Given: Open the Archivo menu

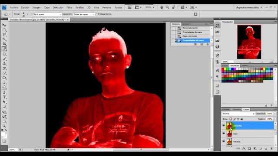Looking at the screenshot, I should click(14, 7).
